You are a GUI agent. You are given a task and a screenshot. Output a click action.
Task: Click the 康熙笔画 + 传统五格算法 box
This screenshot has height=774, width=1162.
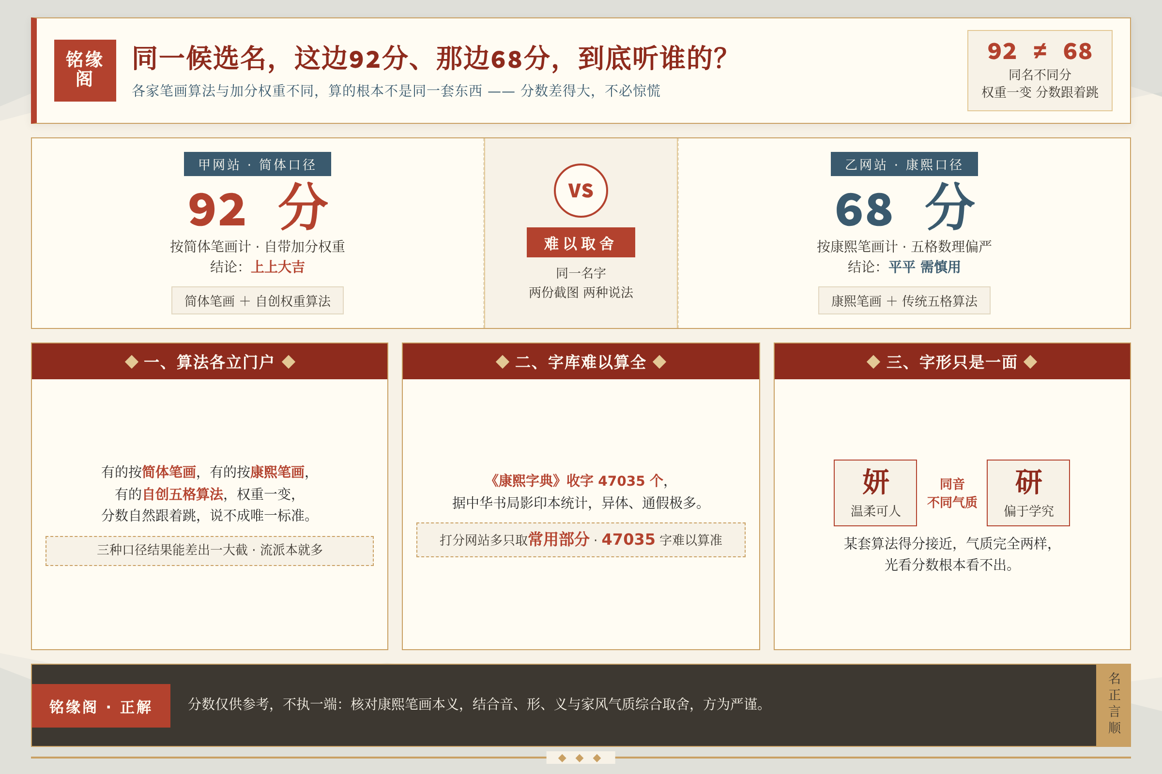(x=903, y=300)
